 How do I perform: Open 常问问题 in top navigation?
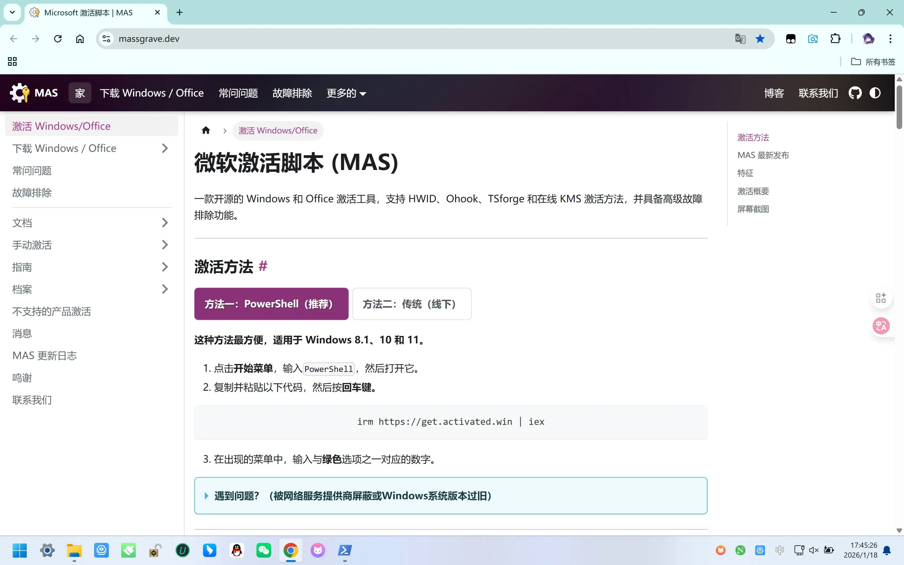pos(238,93)
